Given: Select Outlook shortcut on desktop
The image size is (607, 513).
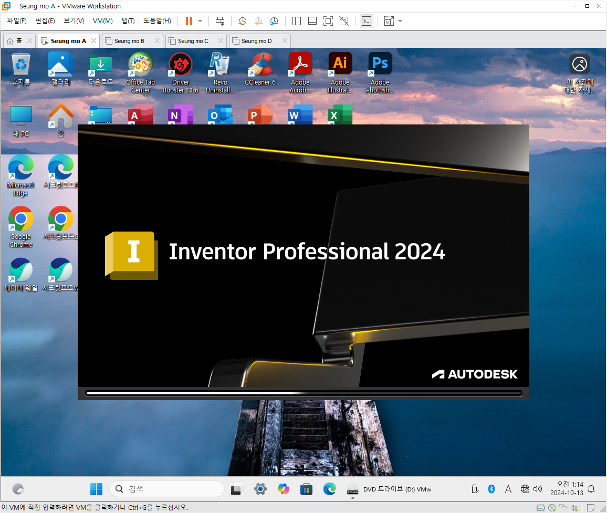Looking at the screenshot, I should pyautogui.click(x=220, y=114).
